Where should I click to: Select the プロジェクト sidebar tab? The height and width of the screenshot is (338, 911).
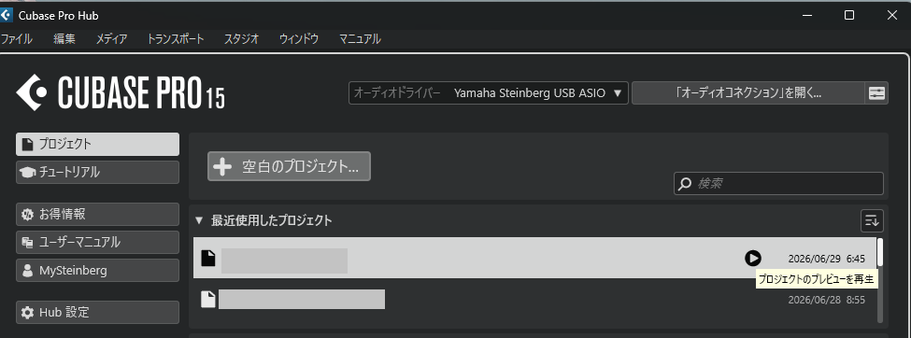pyautogui.click(x=97, y=144)
